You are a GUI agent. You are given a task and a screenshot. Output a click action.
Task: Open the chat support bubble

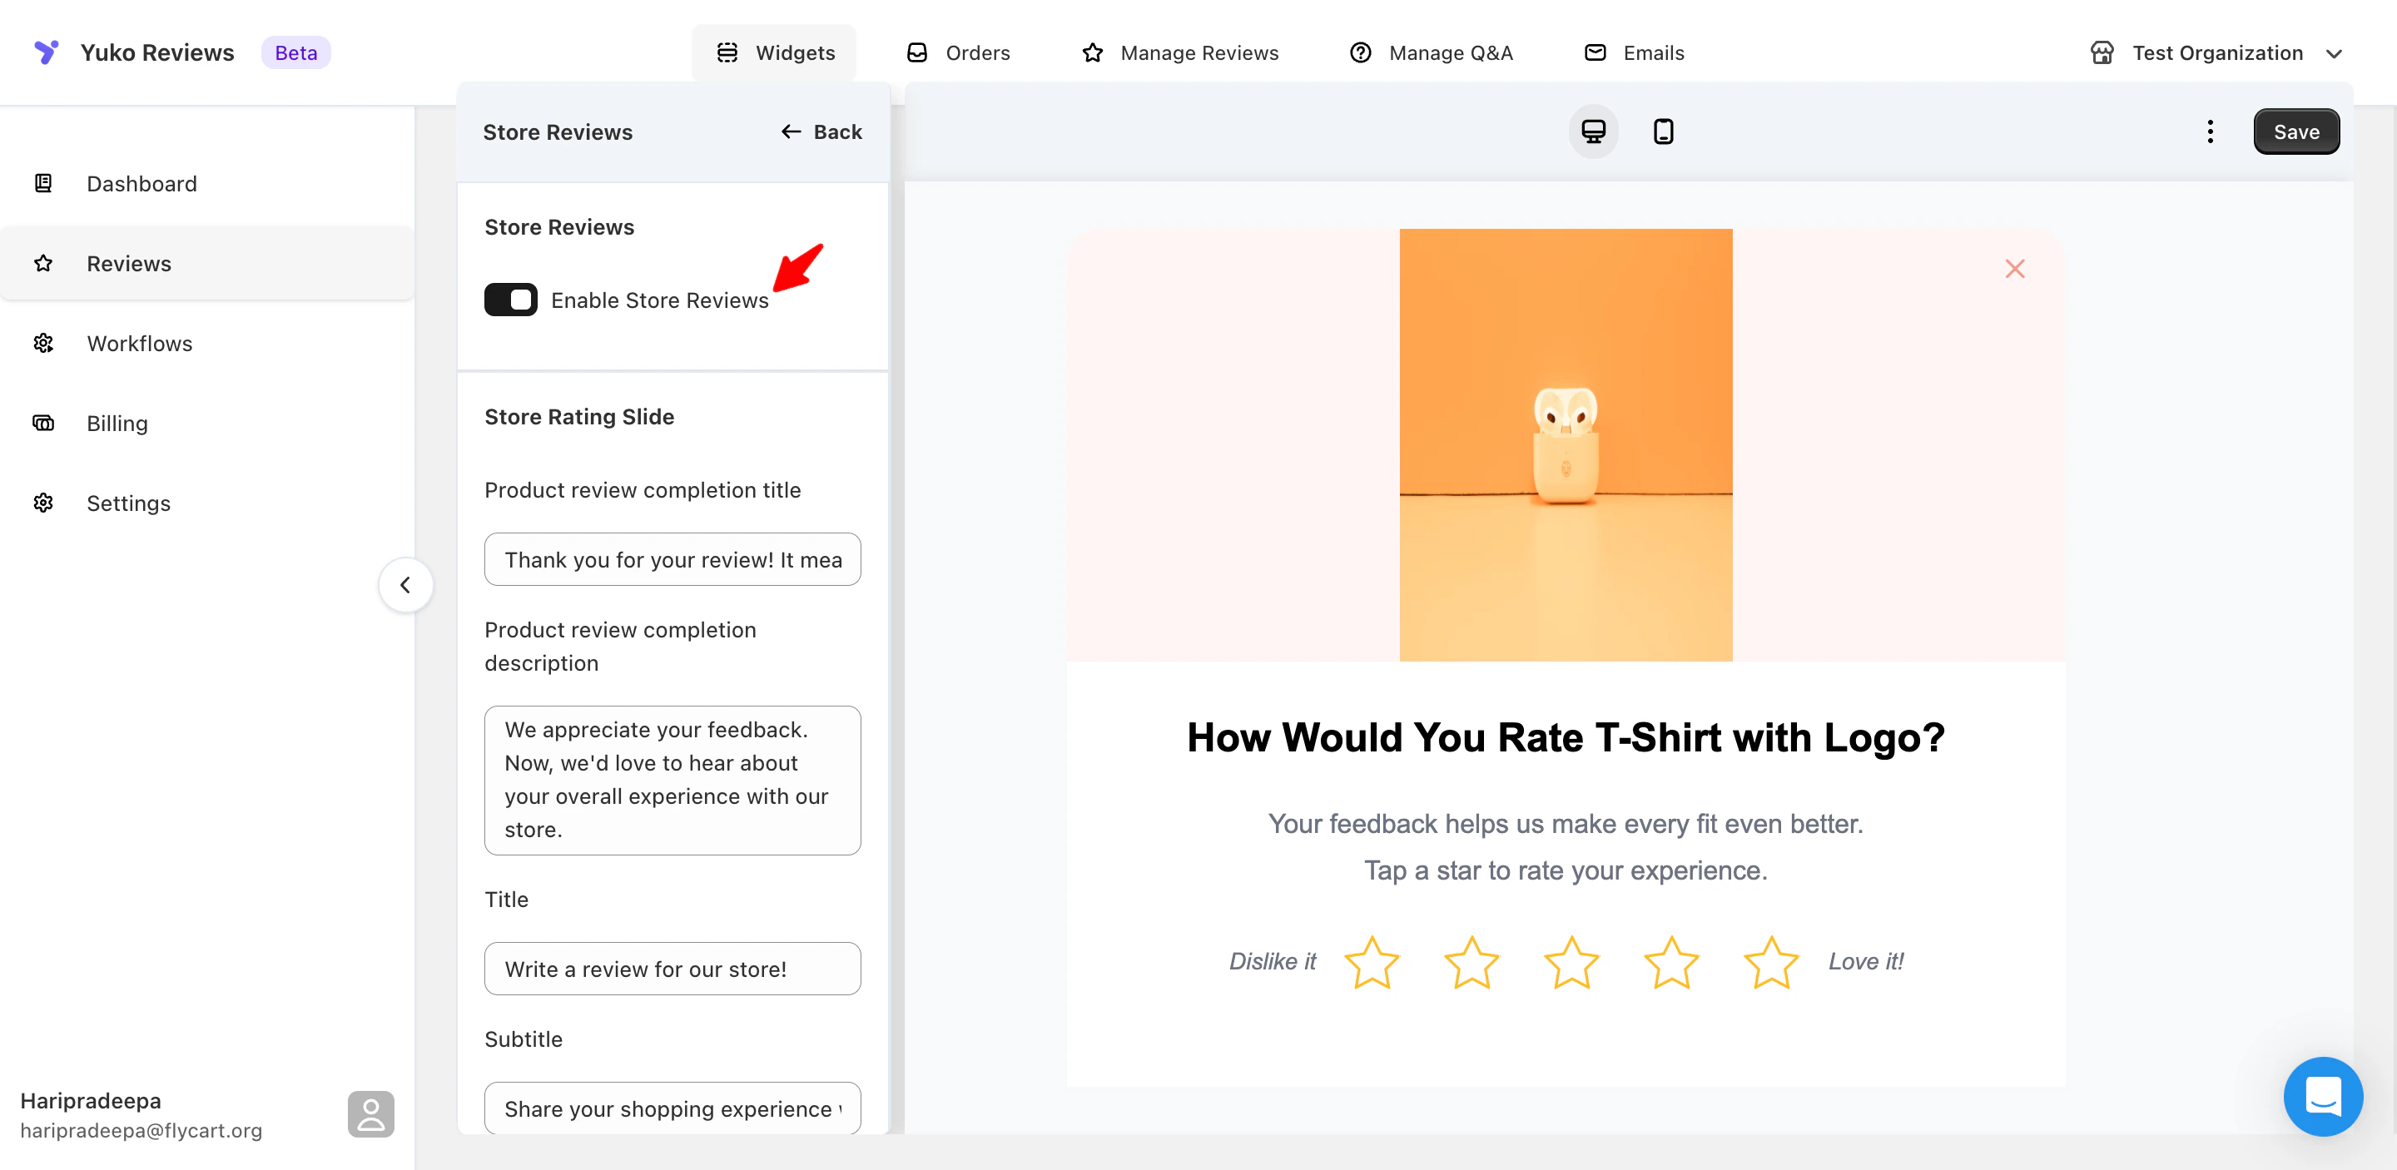[x=2321, y=1096]
